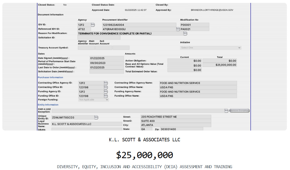Viewport: 290px width, 170px height.
Task: Open the FAR 4.1102 Exception lookup icon
Action: coord(227,111)
